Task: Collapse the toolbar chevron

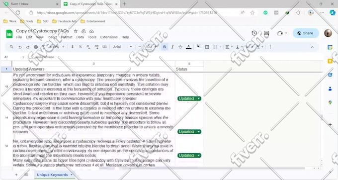Action: pyautogui.click(x=312, y=47)
